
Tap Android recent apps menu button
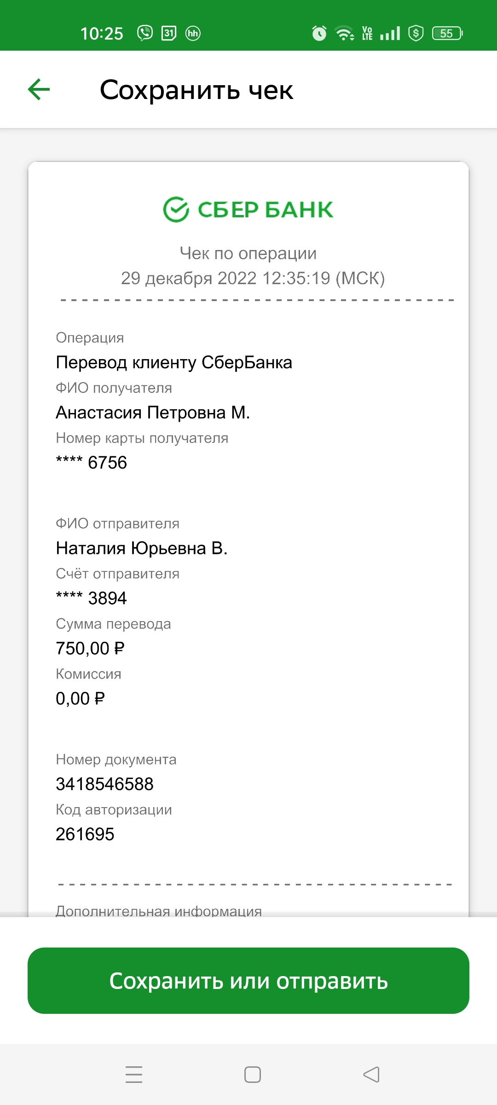(134, 1075)
